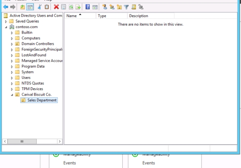Create a new user in the current container
Screen dimensions: 241x168
pos(105,7)
